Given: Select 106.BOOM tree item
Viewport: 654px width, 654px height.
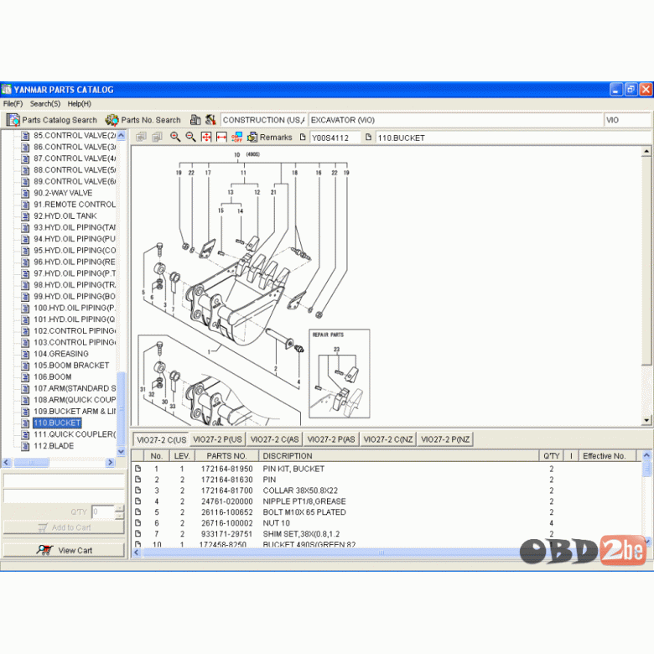Looking at the screenshot, I should pos(53,377).
